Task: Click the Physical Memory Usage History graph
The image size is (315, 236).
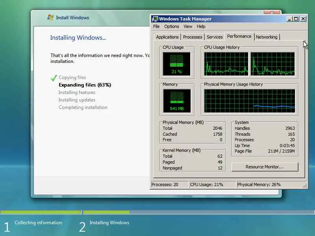Action: (250, 101)
